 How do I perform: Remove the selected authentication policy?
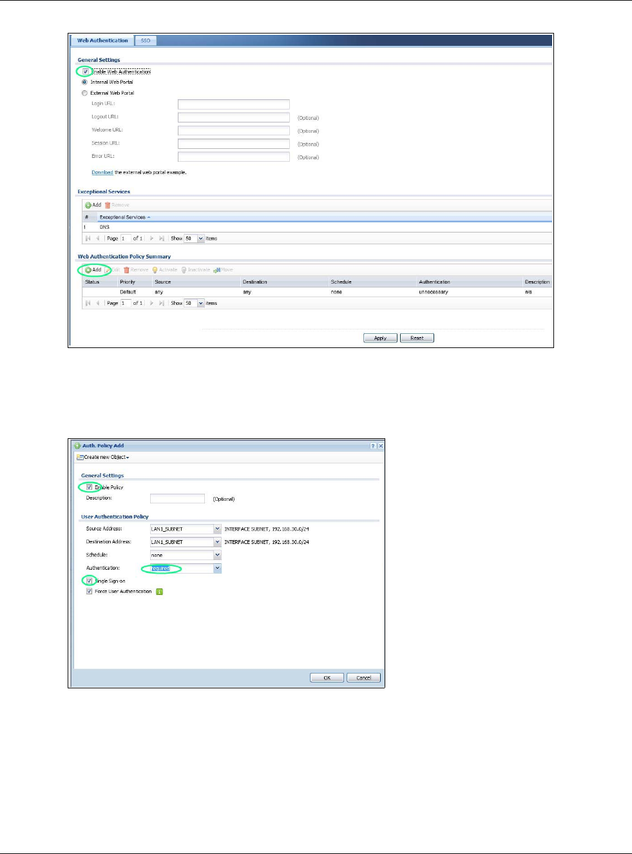coord(136,270)
